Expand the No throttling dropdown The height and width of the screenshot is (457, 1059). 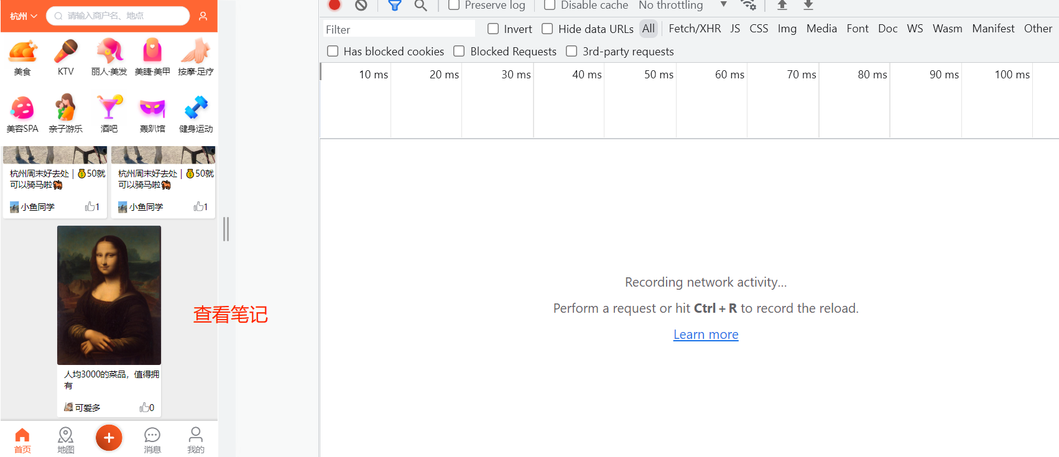pos(683,5)
